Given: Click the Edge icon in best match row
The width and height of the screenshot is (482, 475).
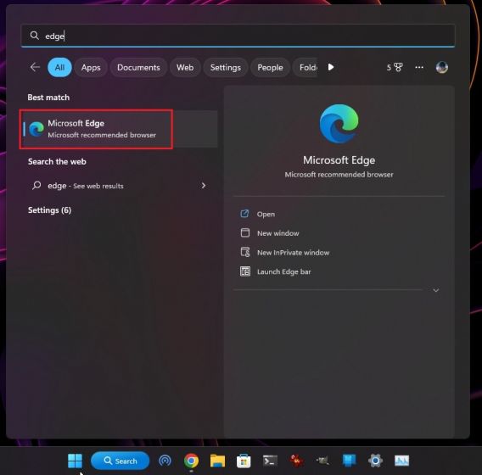Looking at the screenshot, I should [36, 129].
